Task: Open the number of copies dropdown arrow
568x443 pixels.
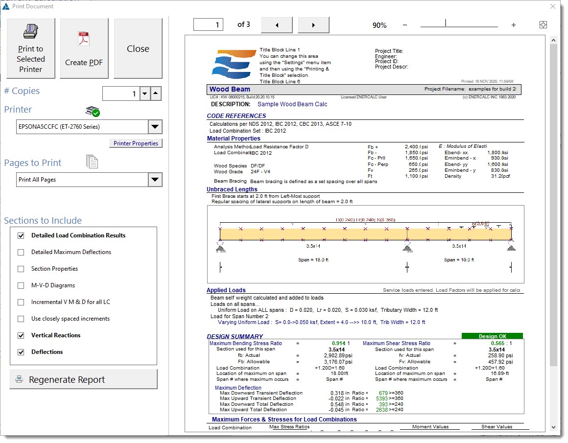Action: pos(144,93)
